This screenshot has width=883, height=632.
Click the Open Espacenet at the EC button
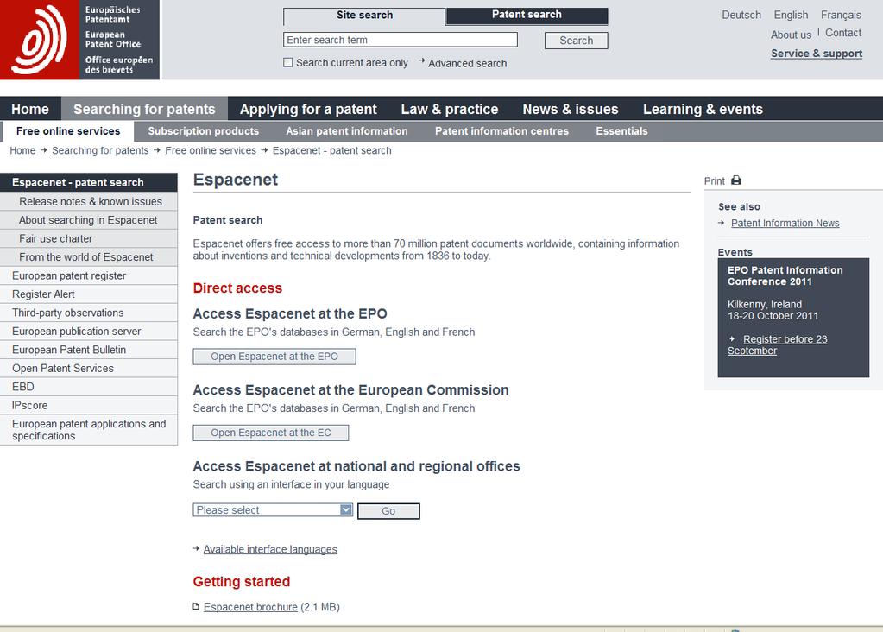pos(271,433)
